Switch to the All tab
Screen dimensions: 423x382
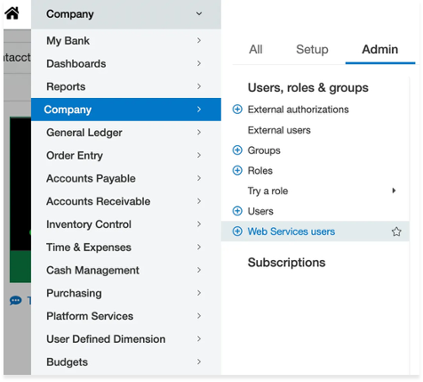256,49
